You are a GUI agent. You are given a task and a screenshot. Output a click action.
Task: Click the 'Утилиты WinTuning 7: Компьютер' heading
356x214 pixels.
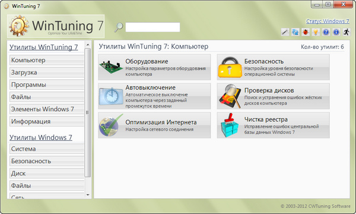coord(154,46)
